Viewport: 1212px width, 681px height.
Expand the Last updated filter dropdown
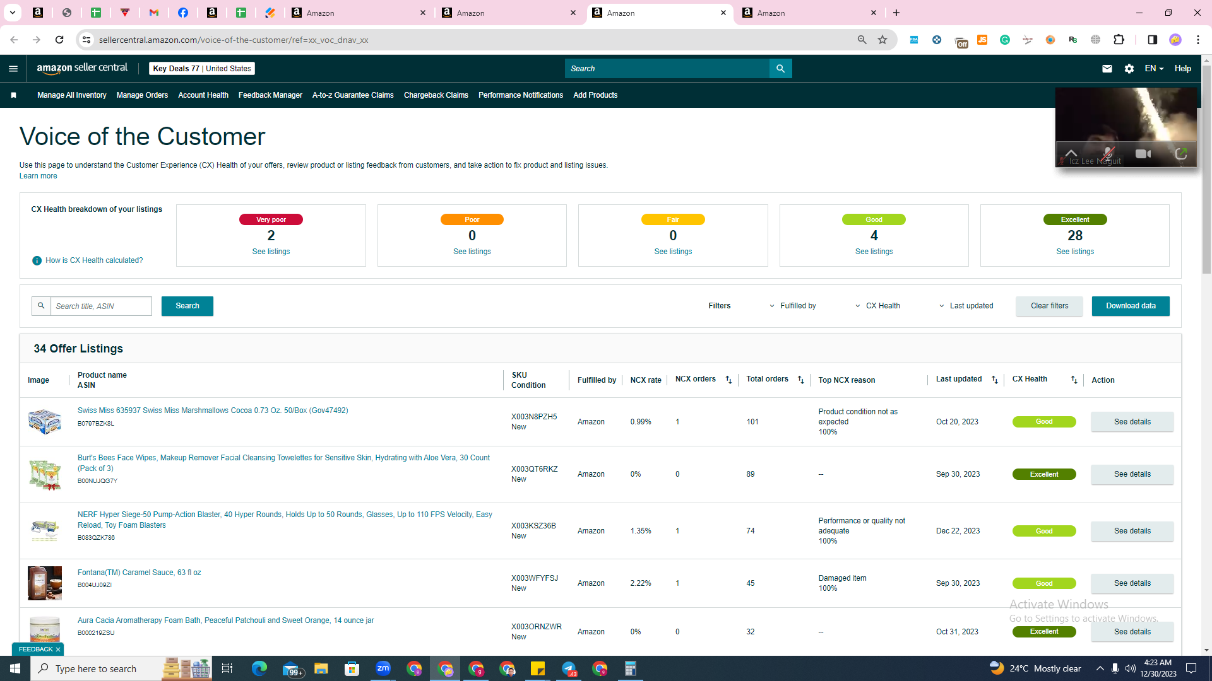[x=966, y=306]
